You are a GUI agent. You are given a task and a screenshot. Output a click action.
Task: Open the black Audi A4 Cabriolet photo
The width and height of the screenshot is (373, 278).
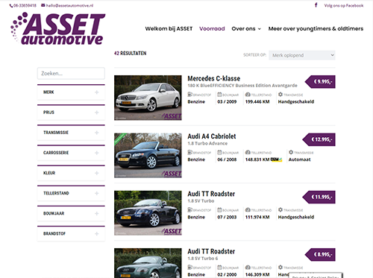coord(148,155)
